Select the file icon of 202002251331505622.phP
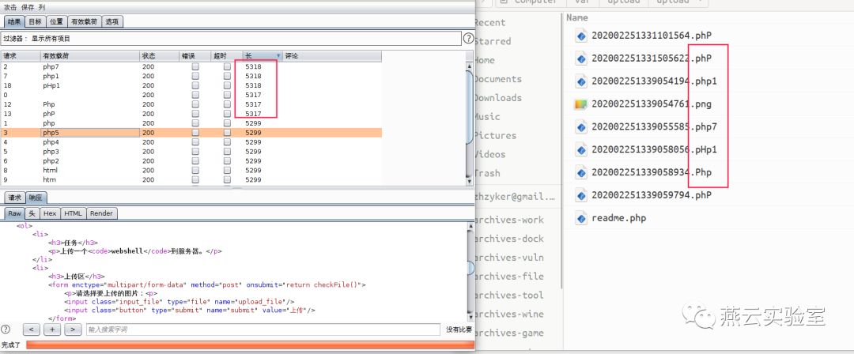Image resolution: width=854 pixels, height=354 pixels. click(581, 58)
